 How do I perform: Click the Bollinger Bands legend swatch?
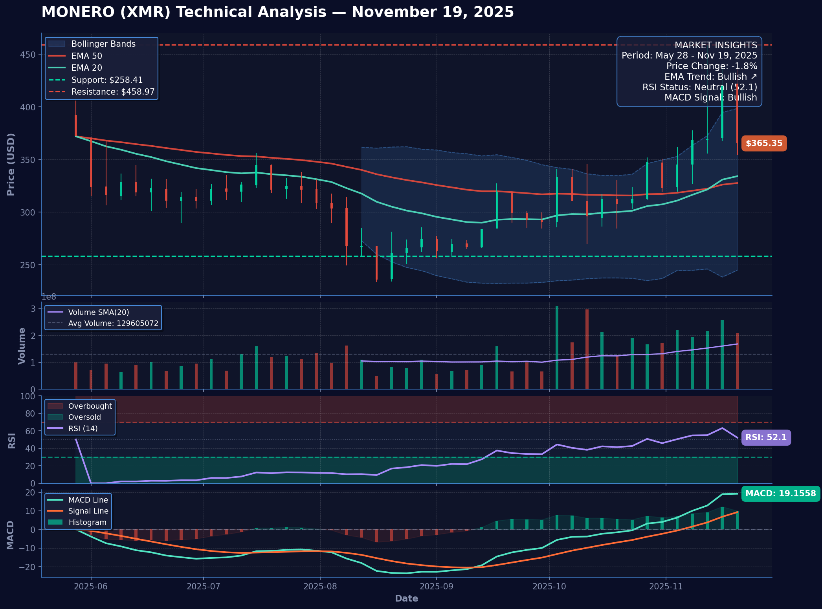point(57,44)
